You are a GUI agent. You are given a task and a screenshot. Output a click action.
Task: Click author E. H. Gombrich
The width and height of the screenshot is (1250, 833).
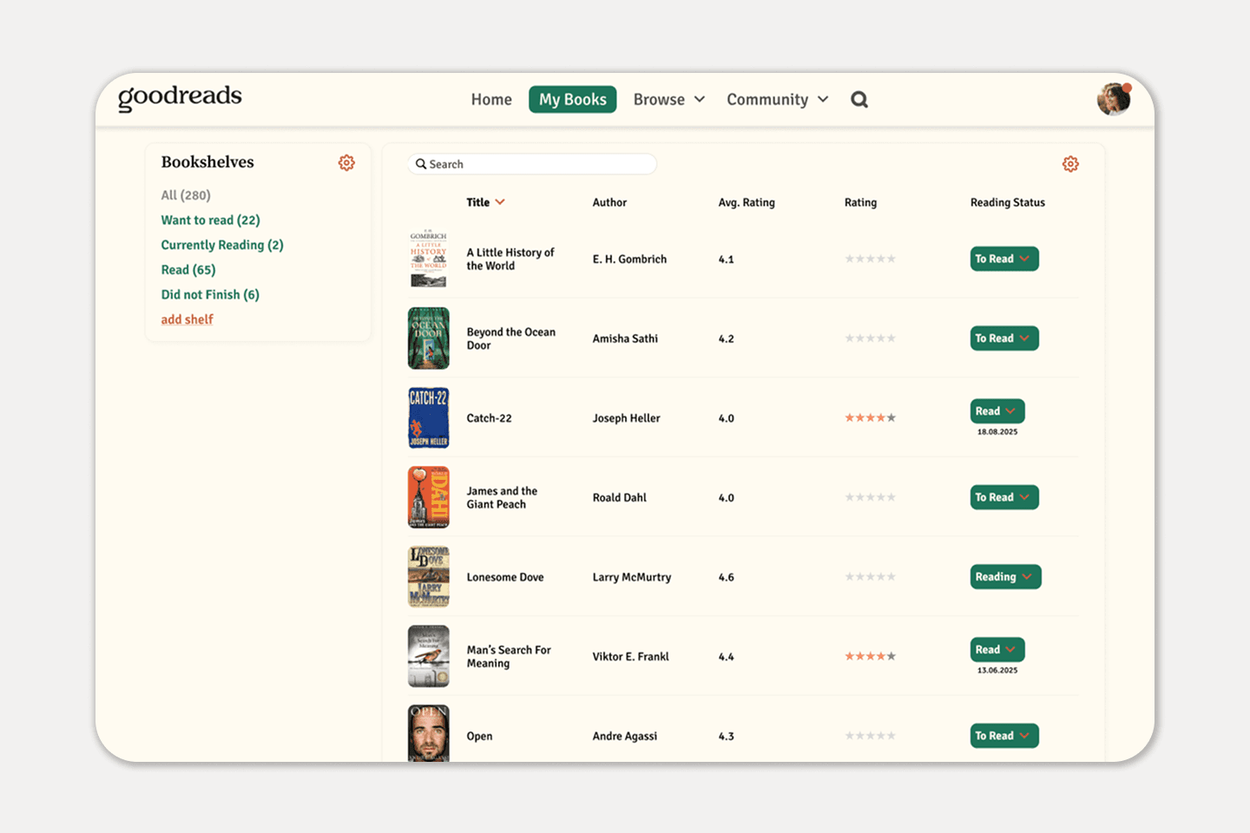click(629, 259)
